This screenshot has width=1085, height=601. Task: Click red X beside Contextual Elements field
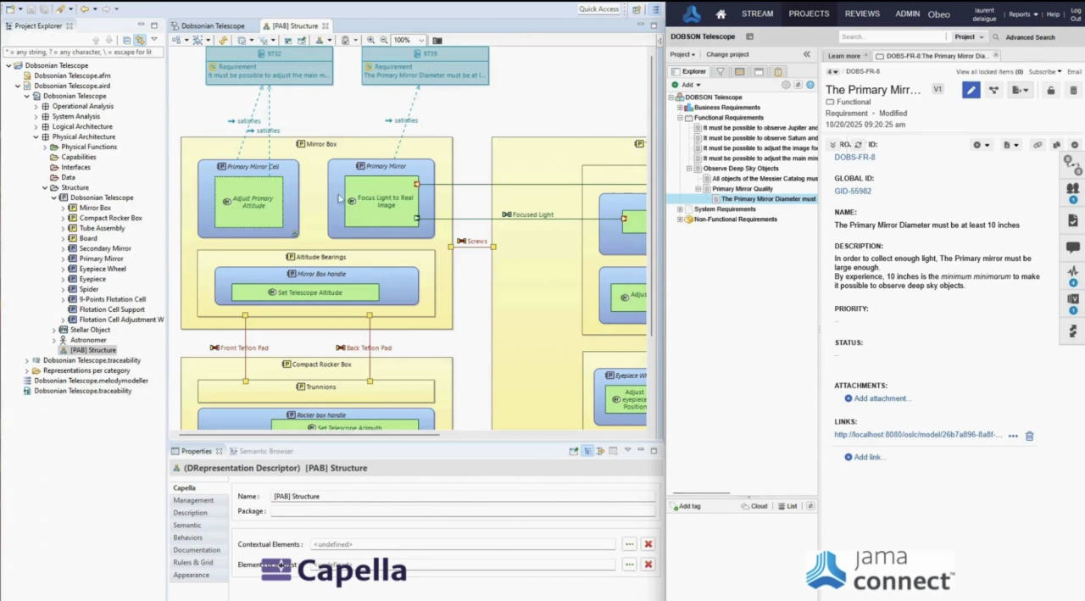(x=648, y=544)
